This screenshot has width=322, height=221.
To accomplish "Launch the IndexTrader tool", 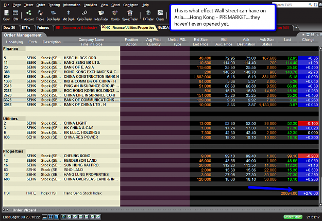I will click(101, 15).
